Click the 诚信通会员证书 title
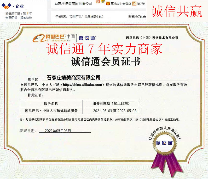This screenshot has width=208, height=179. 106,61
